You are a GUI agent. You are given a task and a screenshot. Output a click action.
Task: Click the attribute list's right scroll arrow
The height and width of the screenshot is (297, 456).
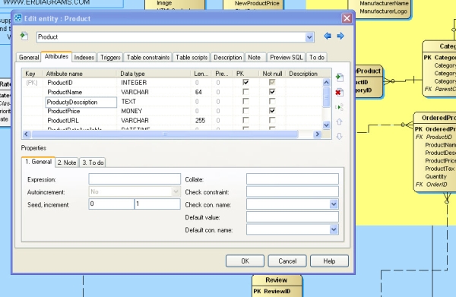317,134
